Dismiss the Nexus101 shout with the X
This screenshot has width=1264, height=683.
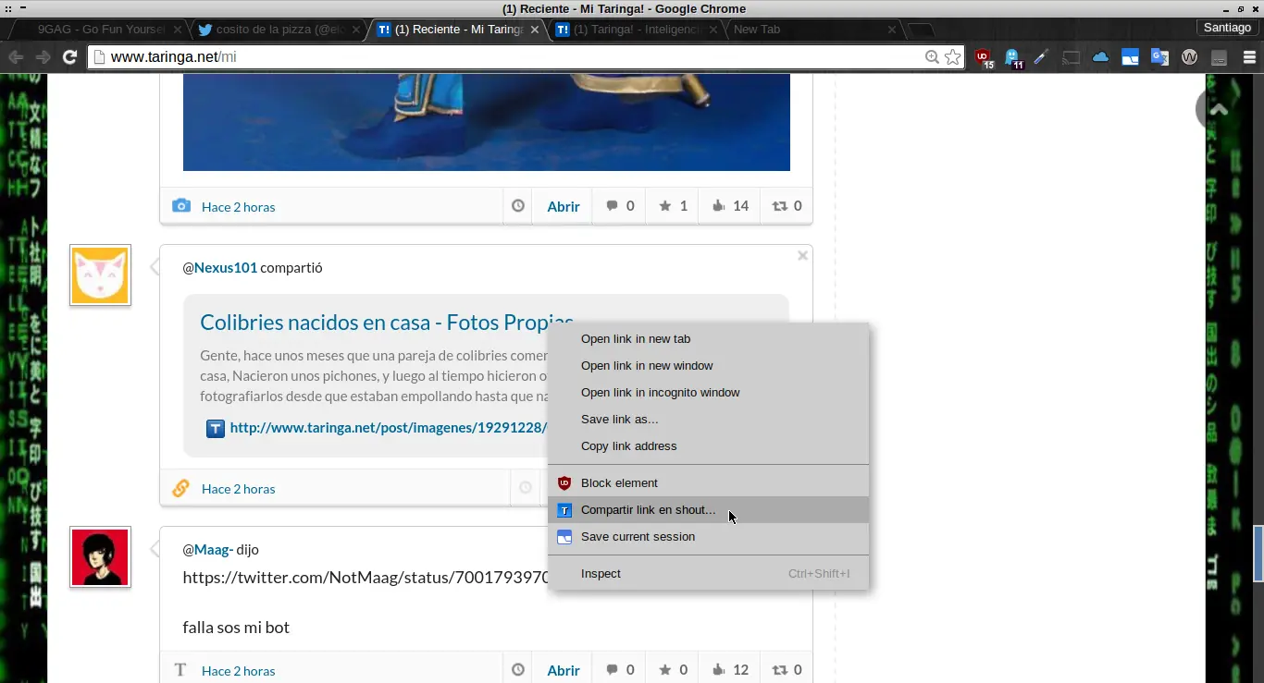802,255
